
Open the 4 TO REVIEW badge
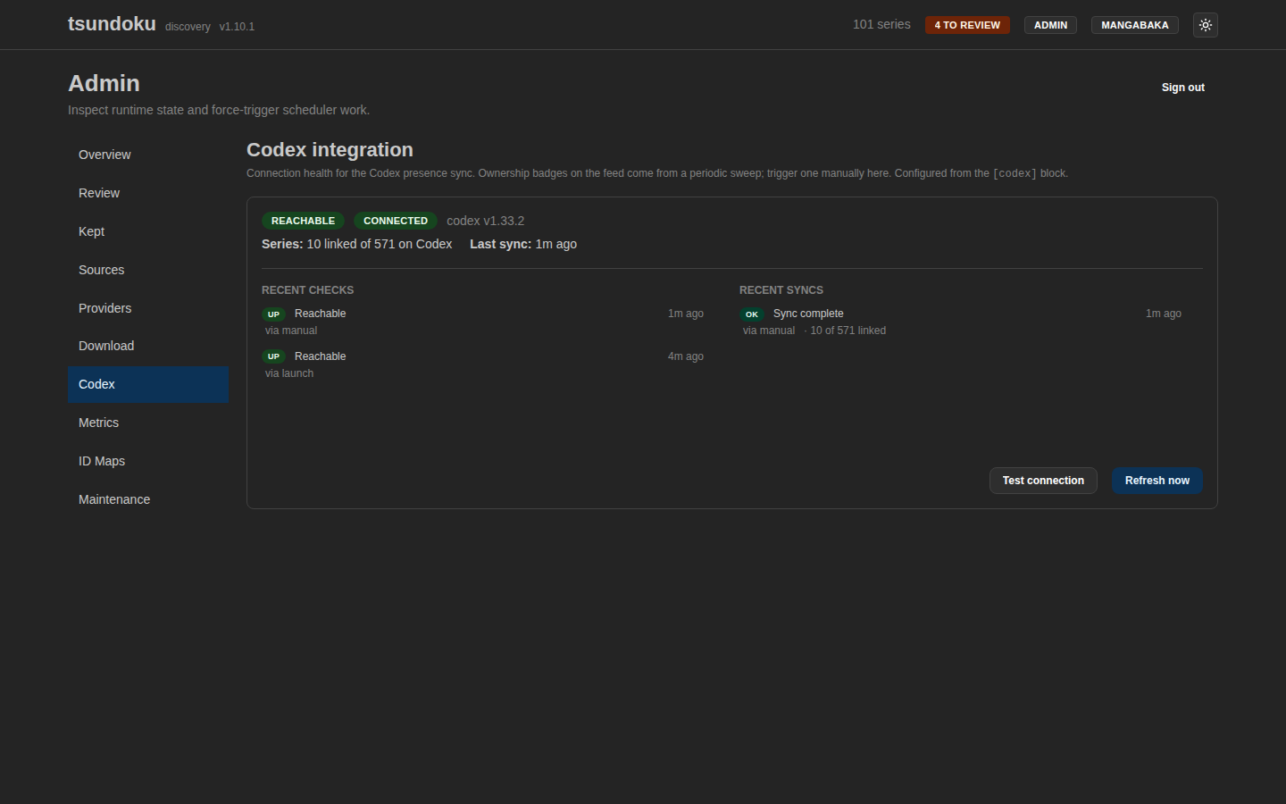click(x=967, y=25)
